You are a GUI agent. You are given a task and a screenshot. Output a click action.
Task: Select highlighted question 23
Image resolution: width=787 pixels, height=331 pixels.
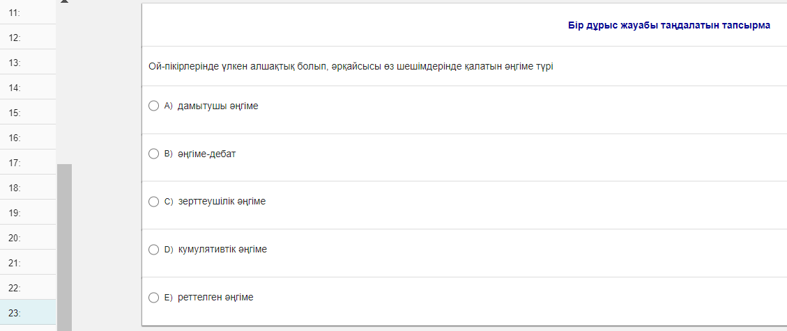click(x=28, y=313)
